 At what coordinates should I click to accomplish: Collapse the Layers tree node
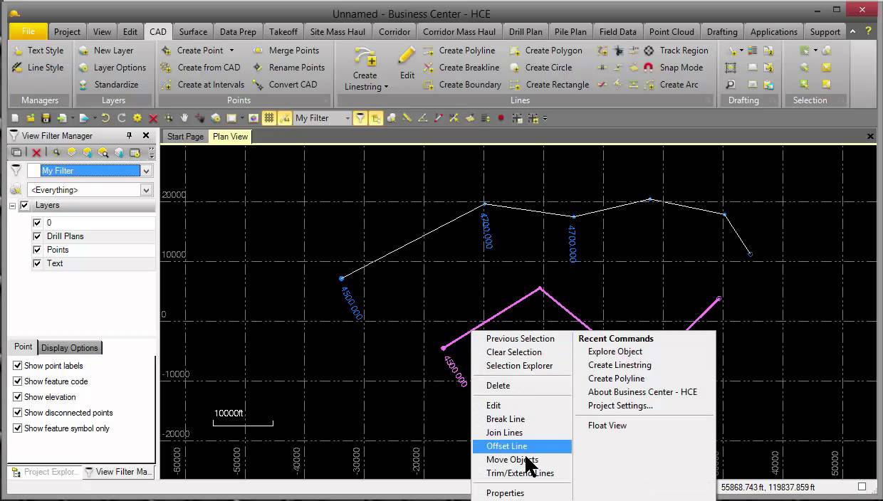pyautogui.click(x=13, y=206)
